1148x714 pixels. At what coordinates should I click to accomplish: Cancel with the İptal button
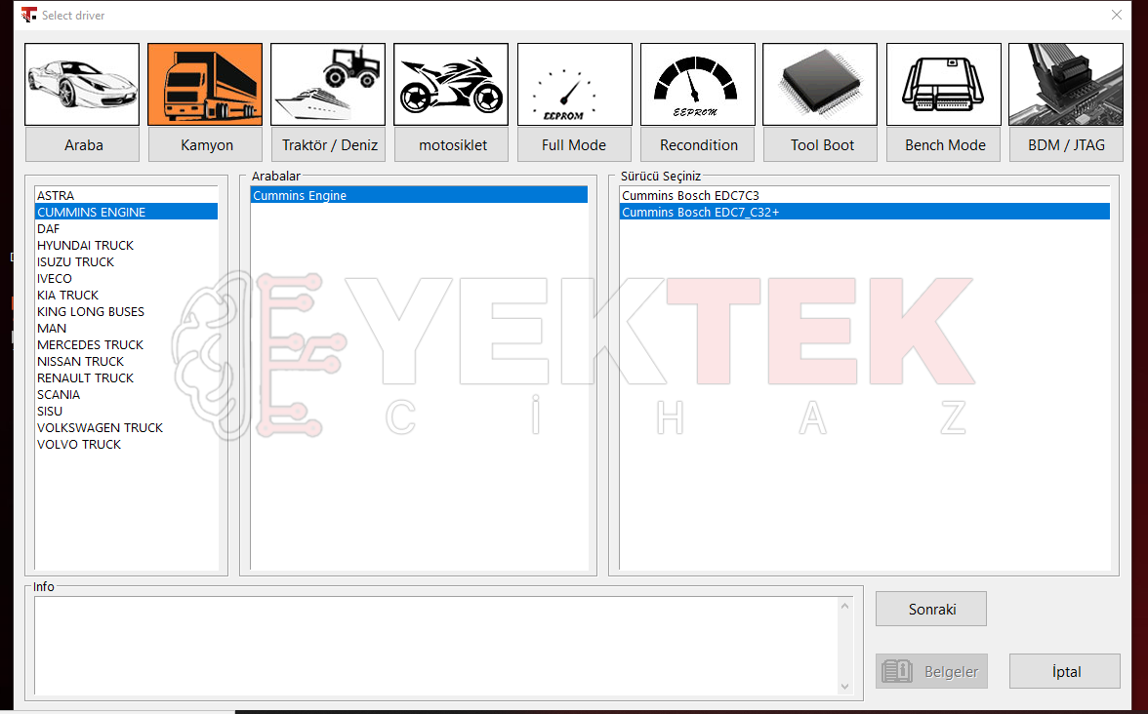click(1065, 671)
